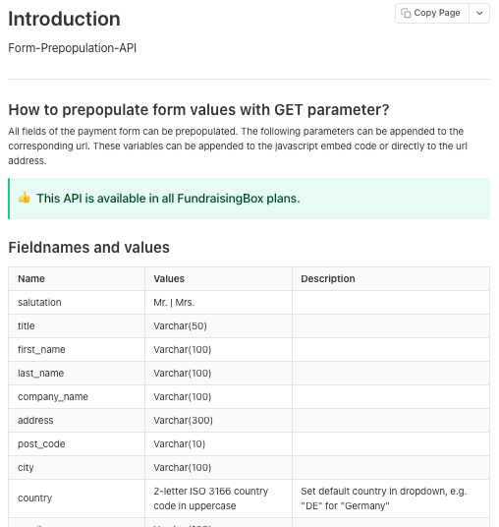Click the green FundraisingBox plans callout
Screen dimensions: 499x527
click(249, 199)
